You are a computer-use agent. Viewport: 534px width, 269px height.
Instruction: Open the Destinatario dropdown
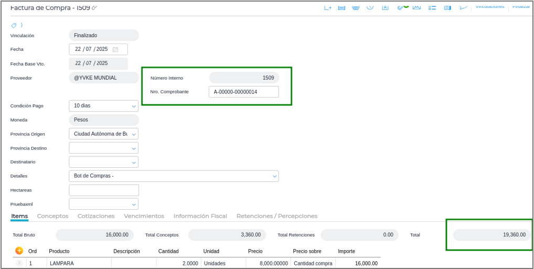pyautogui.click(x=133, y=162)
